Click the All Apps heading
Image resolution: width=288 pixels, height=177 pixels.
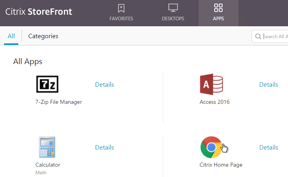coord(28,61)
